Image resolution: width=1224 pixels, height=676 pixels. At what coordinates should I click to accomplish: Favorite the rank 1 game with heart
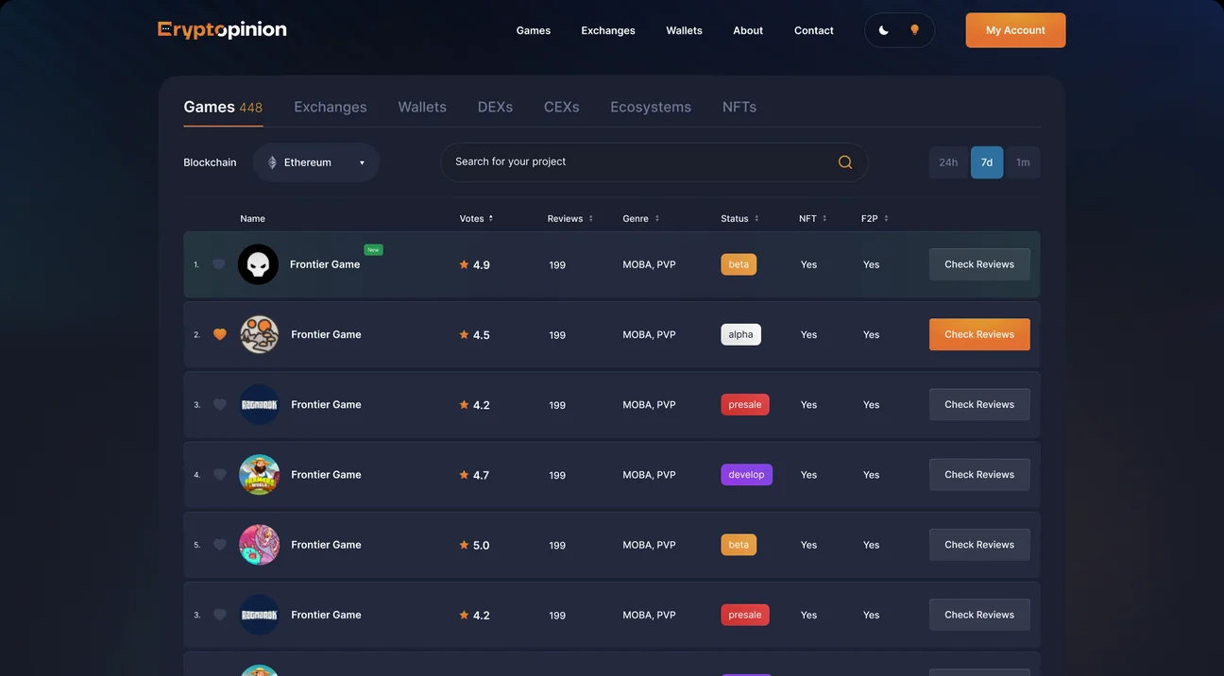coord(219,264)
